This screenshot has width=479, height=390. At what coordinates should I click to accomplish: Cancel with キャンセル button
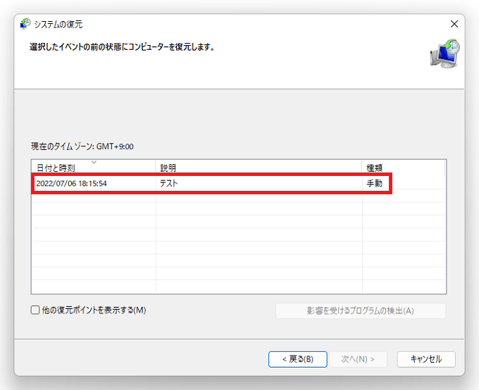[426, 359]
